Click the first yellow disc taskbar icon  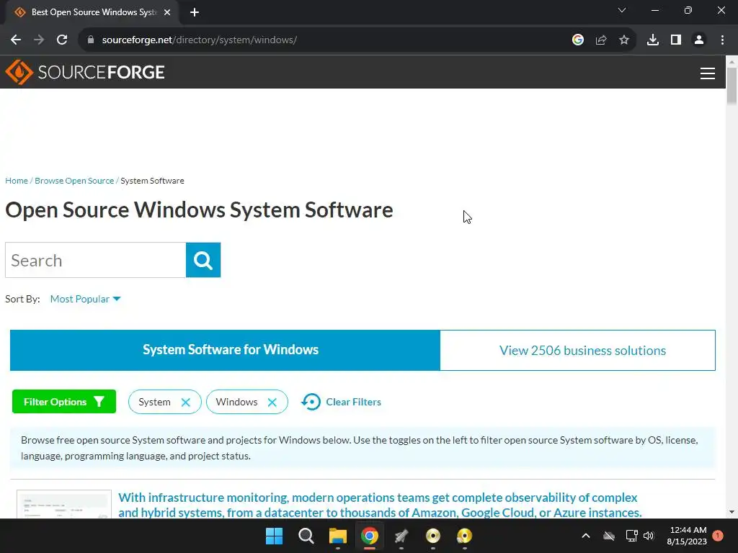coord(433,536)
